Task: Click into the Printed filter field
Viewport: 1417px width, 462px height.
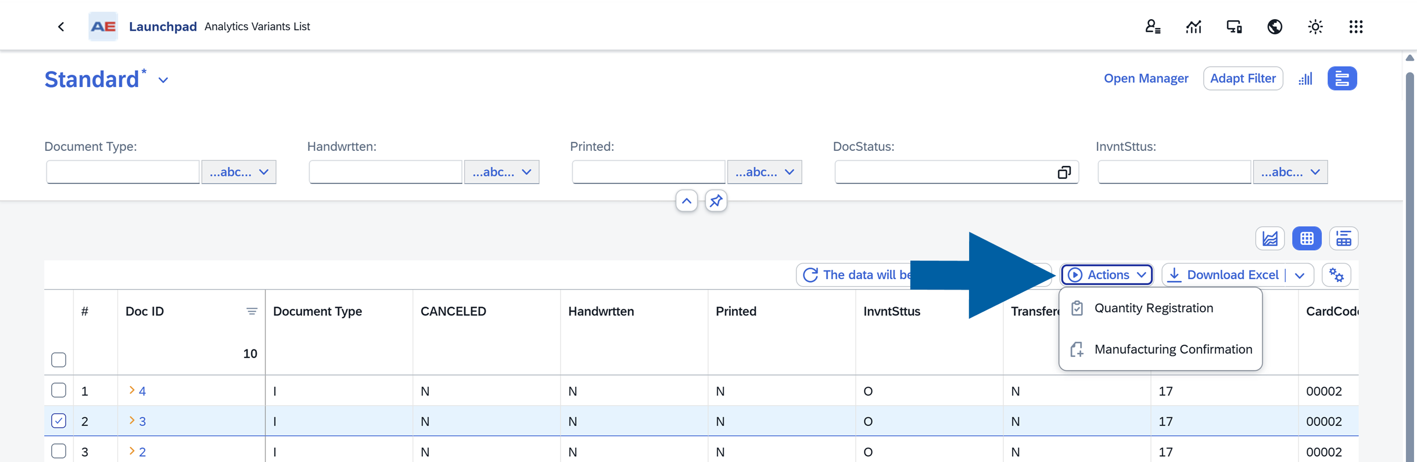Action: coord(648,172)
